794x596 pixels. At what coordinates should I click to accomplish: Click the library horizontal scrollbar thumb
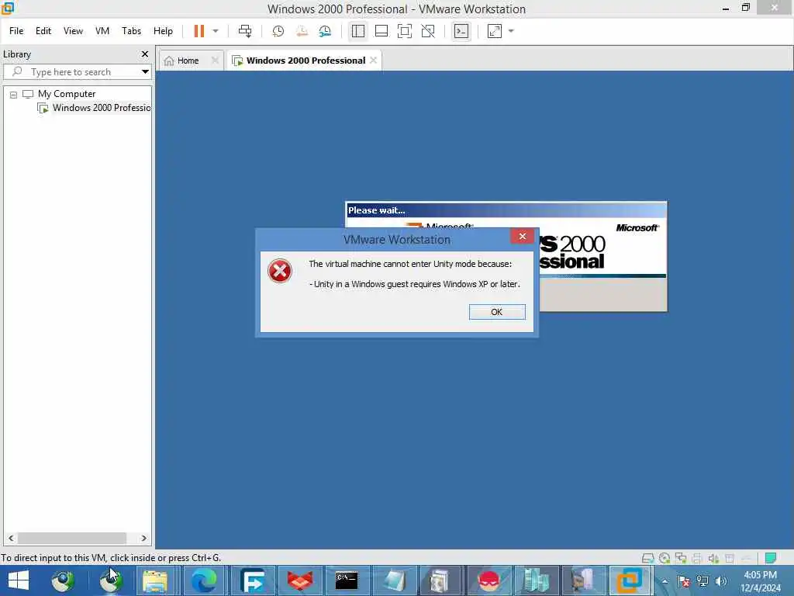(71, 538)
